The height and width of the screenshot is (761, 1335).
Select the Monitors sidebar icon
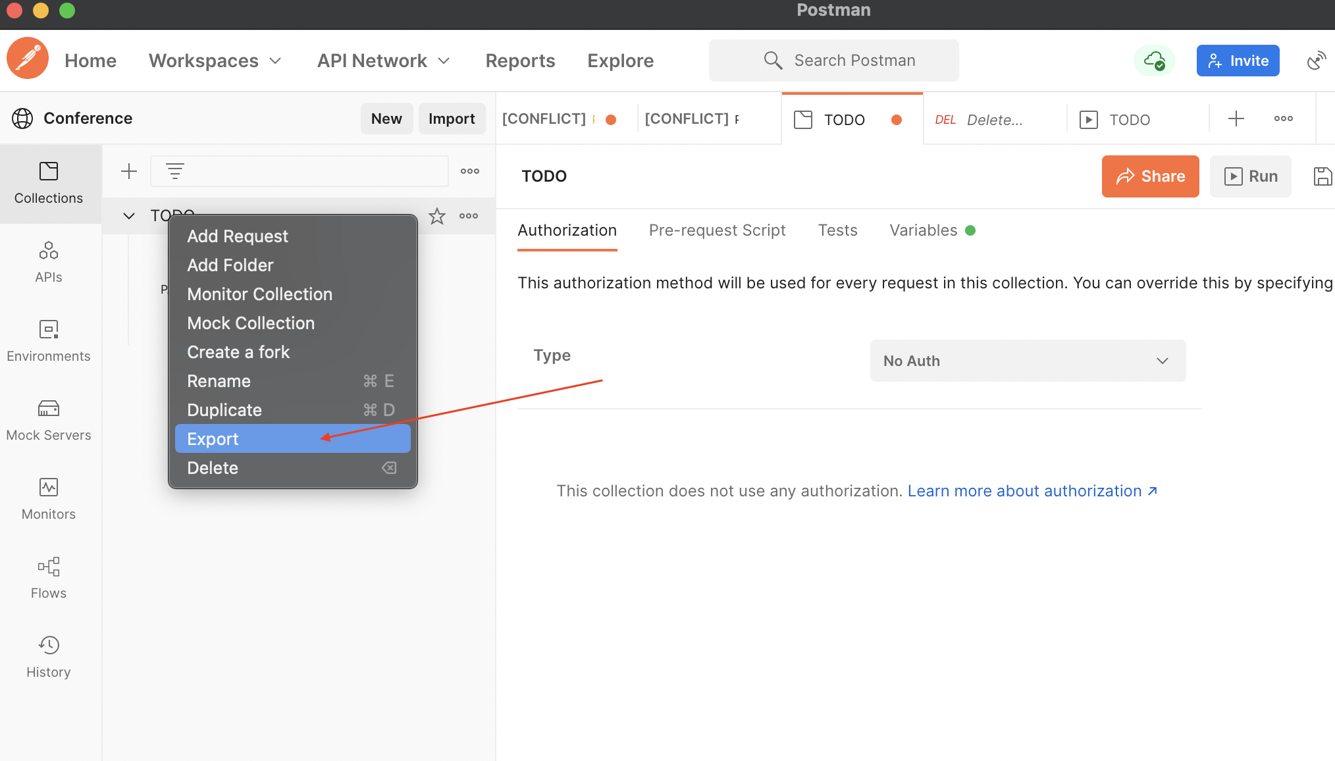click(x=49, y=499)
